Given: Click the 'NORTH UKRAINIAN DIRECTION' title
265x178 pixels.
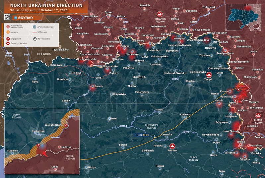Looking at the screenshot, I should click(x=46, y=5).
